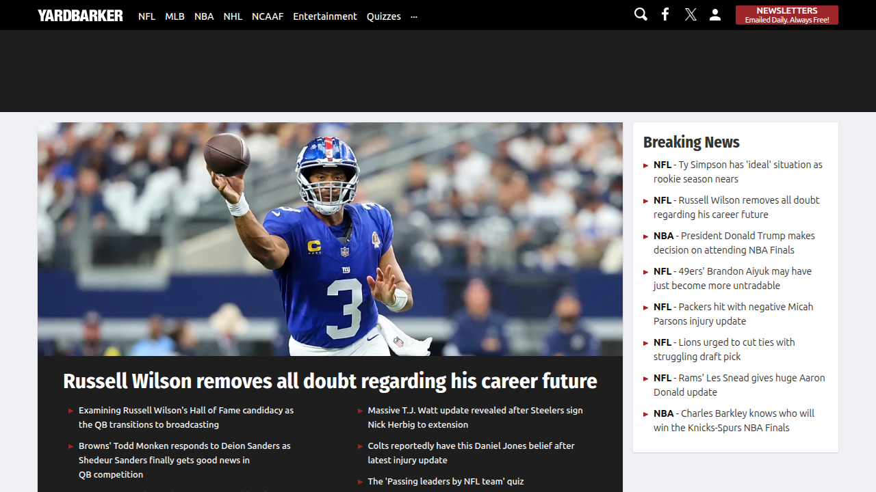Screen dimensions: 876x492
Task: Open Lions struggling draft pick story
Action: [x=724, y=349]
